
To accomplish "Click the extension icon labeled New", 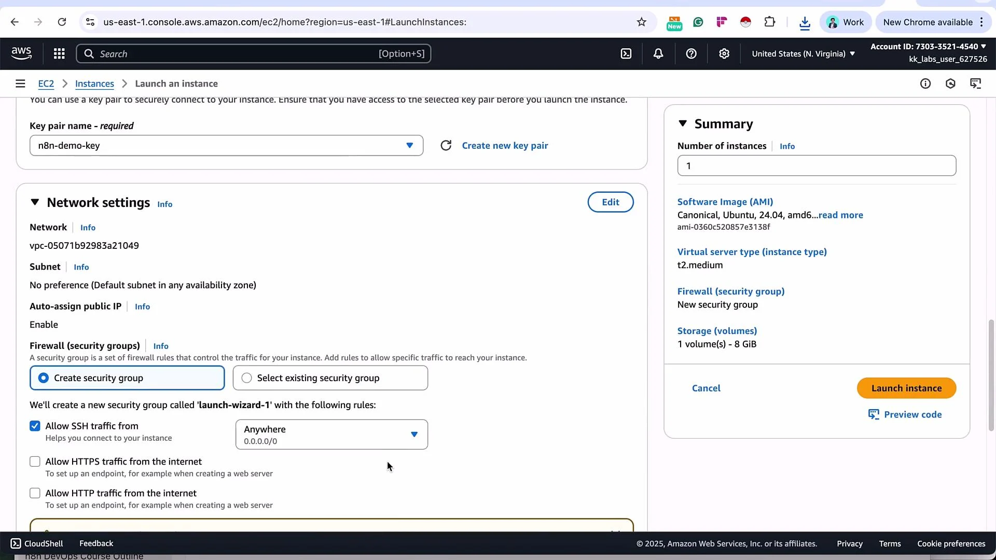I will [674, 23].
